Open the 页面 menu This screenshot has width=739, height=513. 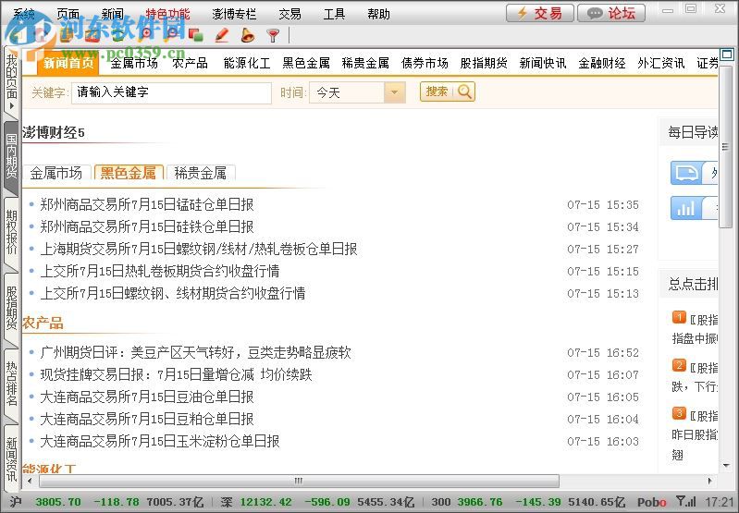(x=68, y=14)
